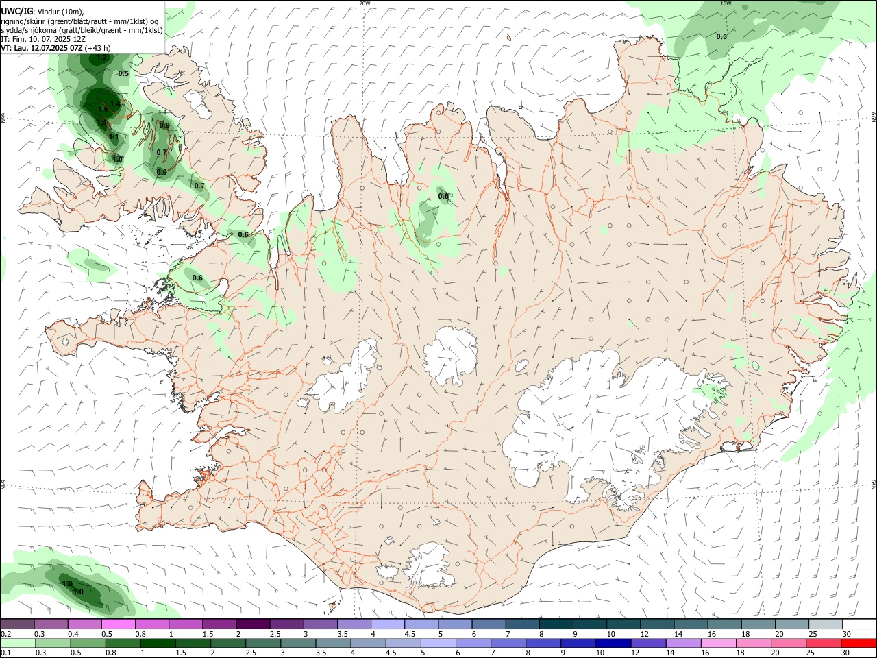Click the '0.2' label of the snow scale

(x=5, y=634)
